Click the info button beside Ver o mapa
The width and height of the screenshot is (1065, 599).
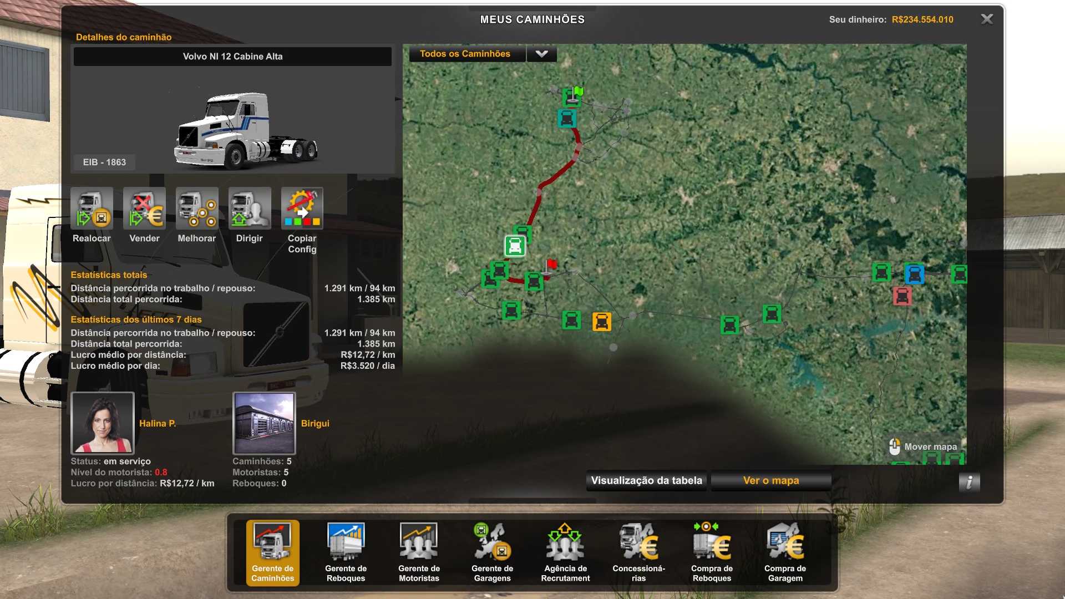969,482
